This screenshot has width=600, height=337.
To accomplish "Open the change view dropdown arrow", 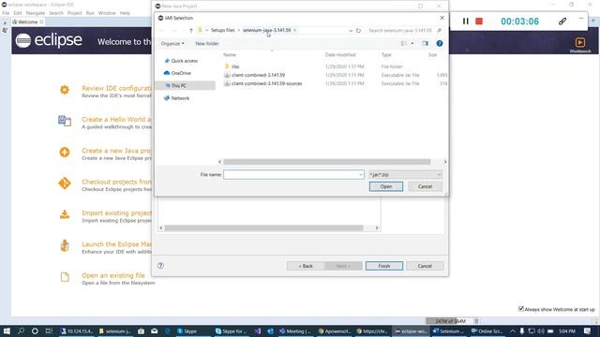I will 412,44.
